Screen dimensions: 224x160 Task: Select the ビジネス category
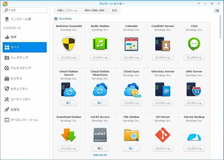click(25, 78)
